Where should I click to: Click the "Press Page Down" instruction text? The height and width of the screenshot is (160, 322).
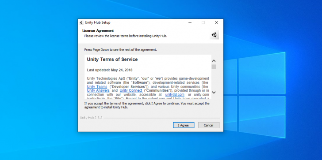(121, 50)
